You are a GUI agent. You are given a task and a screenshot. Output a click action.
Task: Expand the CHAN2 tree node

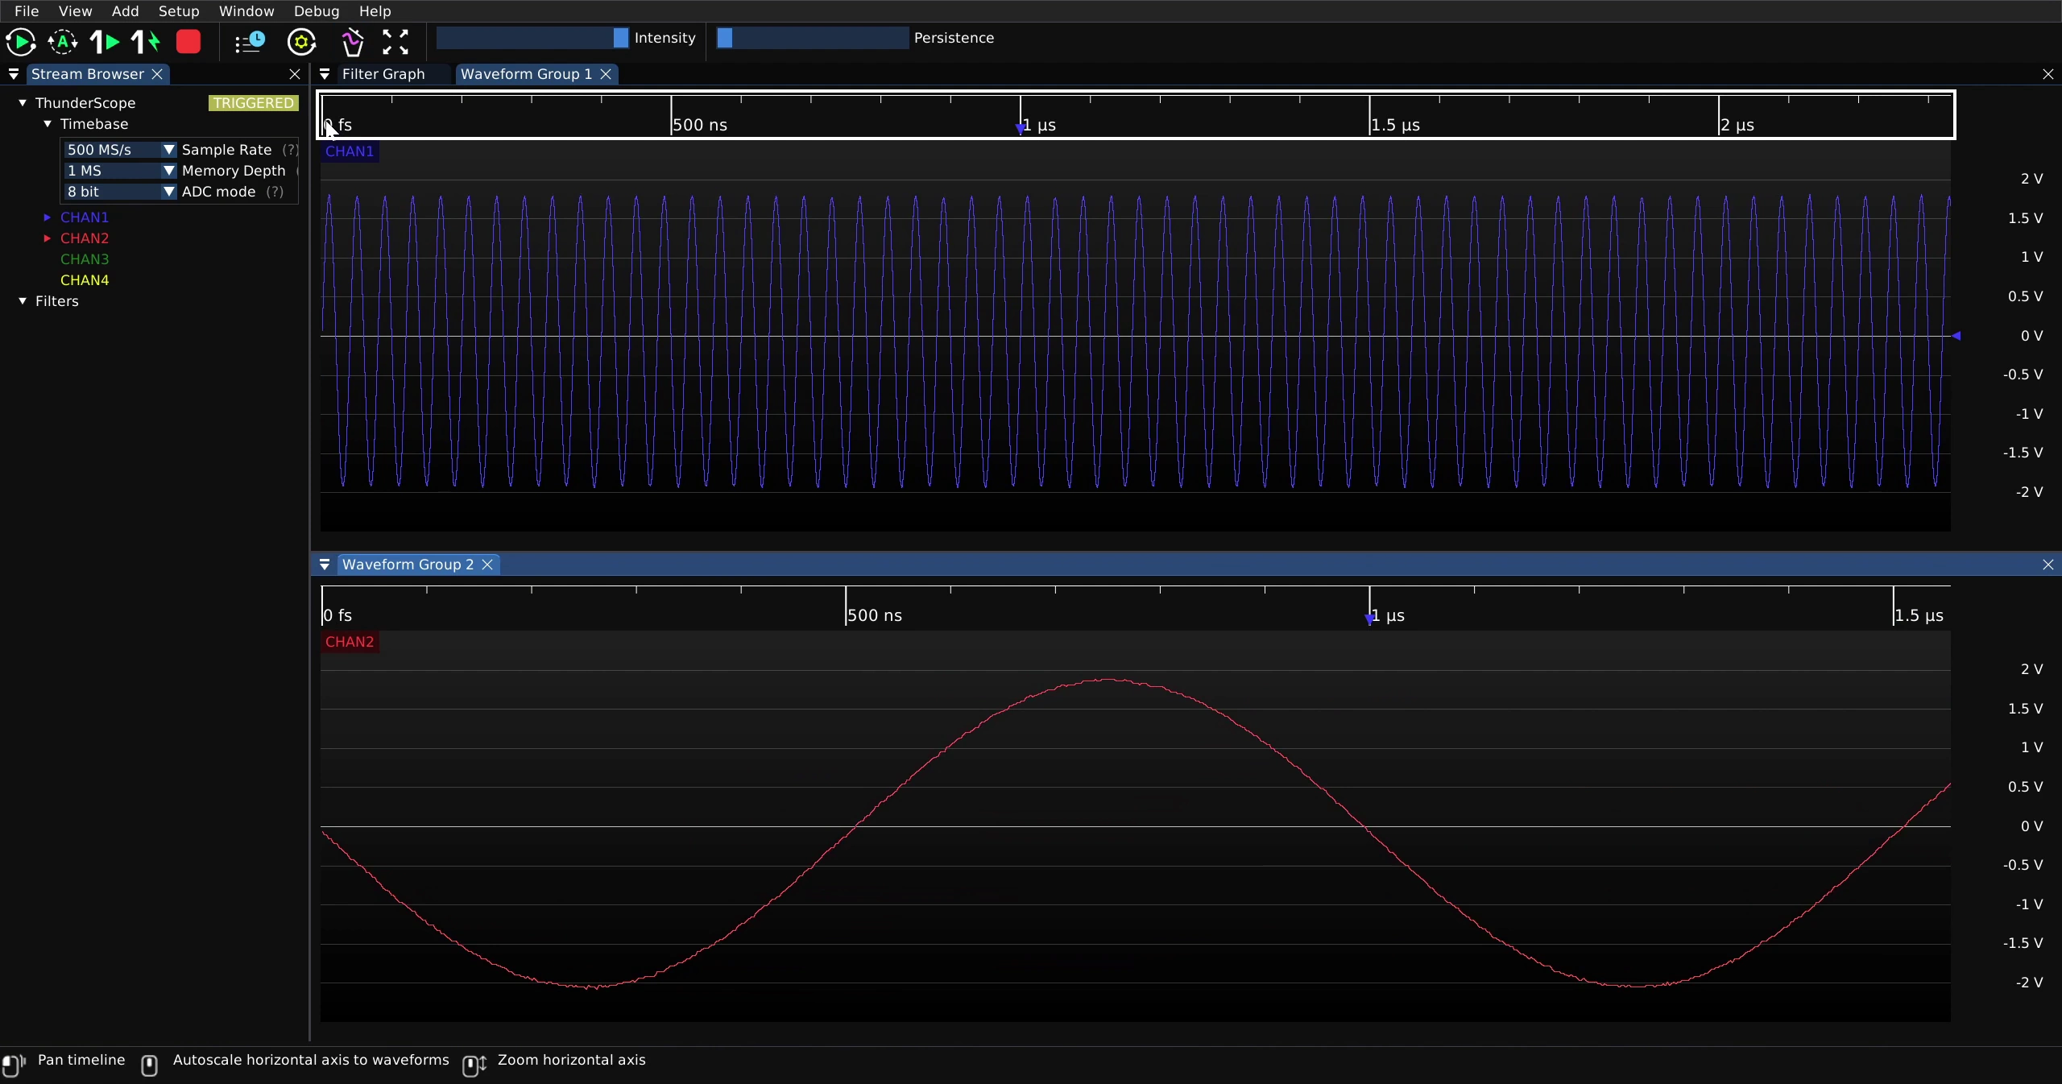[x=48, y=238]
